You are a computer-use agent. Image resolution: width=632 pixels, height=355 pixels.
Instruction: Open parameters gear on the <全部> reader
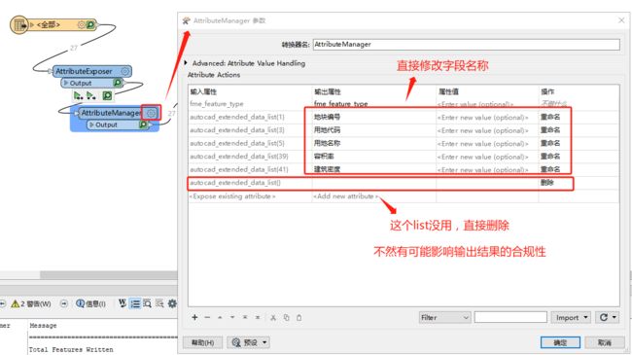pyautogui.click(x=81, y=25)
